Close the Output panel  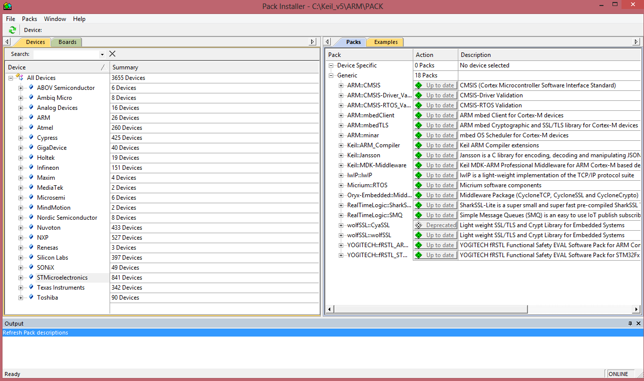[x=638, y=324]
